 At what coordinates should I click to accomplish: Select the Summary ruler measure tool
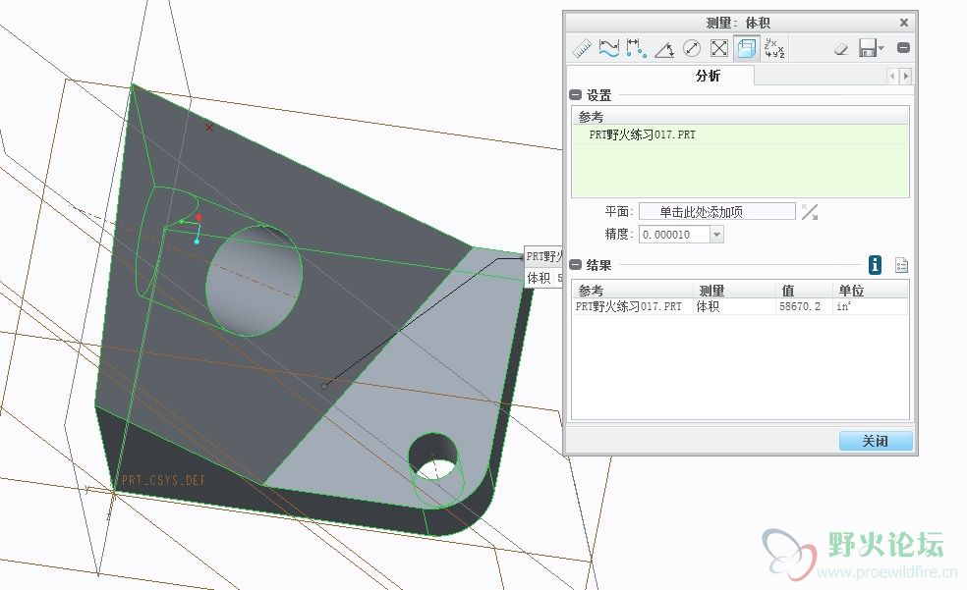(x=582, y=48)
